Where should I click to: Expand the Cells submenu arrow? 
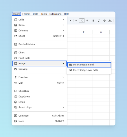(x=63, y=20)
